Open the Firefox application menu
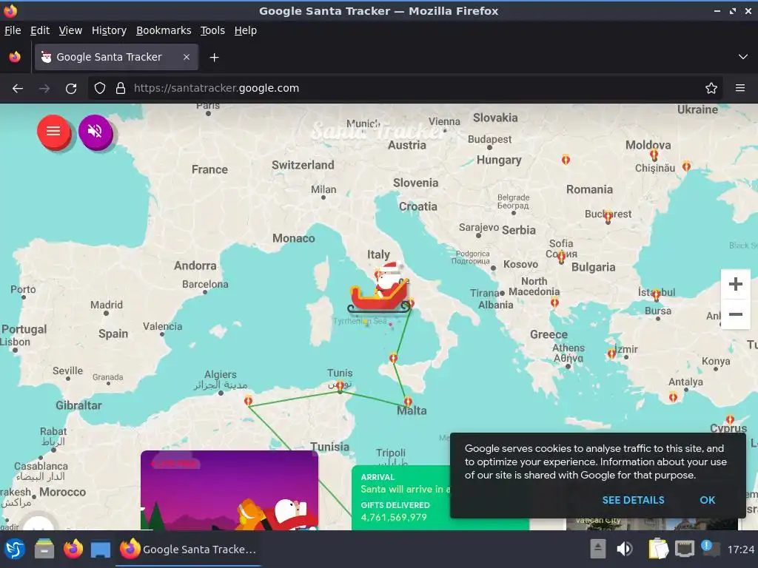 pyautogui.click(x=740, y=89)
